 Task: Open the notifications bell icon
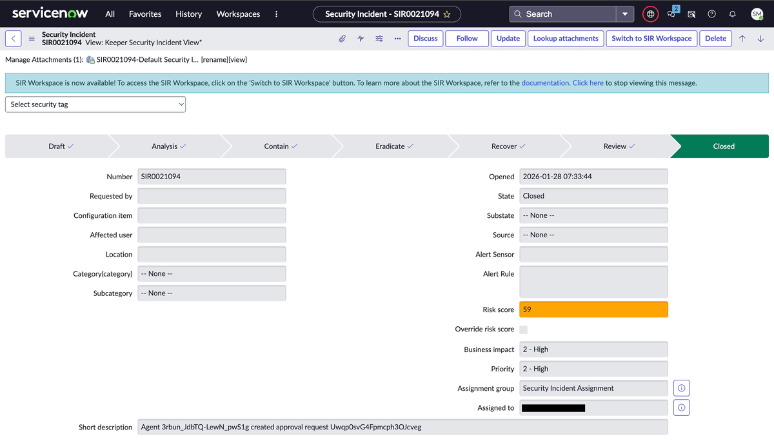pos(732,14)
